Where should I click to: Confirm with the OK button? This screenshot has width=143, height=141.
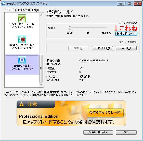point(126,132)
